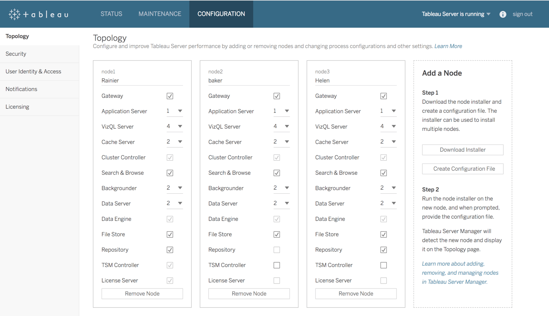Edit the node1 name field Rainier
The height and width of the screenshot is (316, 549).
point(142,81)
